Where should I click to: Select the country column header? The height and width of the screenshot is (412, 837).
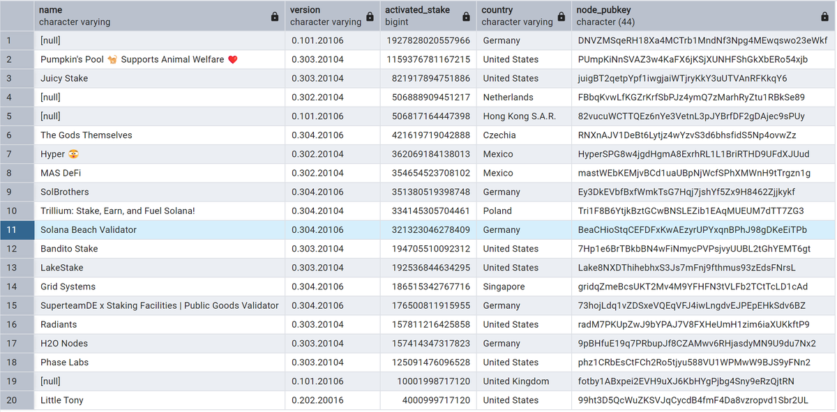click(523, 16)
